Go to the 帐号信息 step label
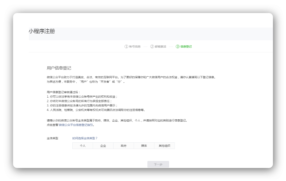 click(135, 47)
